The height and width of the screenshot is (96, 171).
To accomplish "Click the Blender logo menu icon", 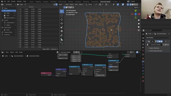I will pos(2,2).
